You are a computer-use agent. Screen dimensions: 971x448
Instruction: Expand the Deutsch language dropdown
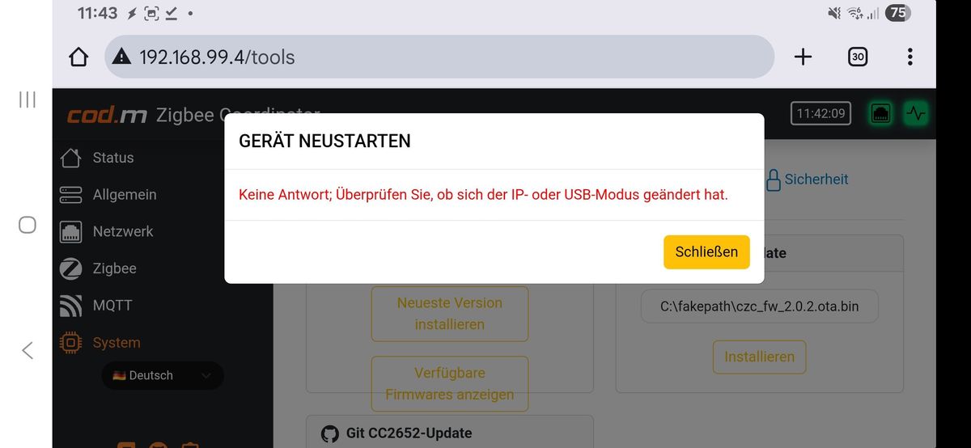[x=162, y=375]
